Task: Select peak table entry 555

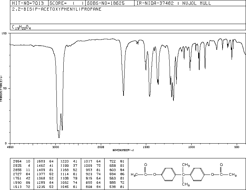Action: (x=113, y=182)
